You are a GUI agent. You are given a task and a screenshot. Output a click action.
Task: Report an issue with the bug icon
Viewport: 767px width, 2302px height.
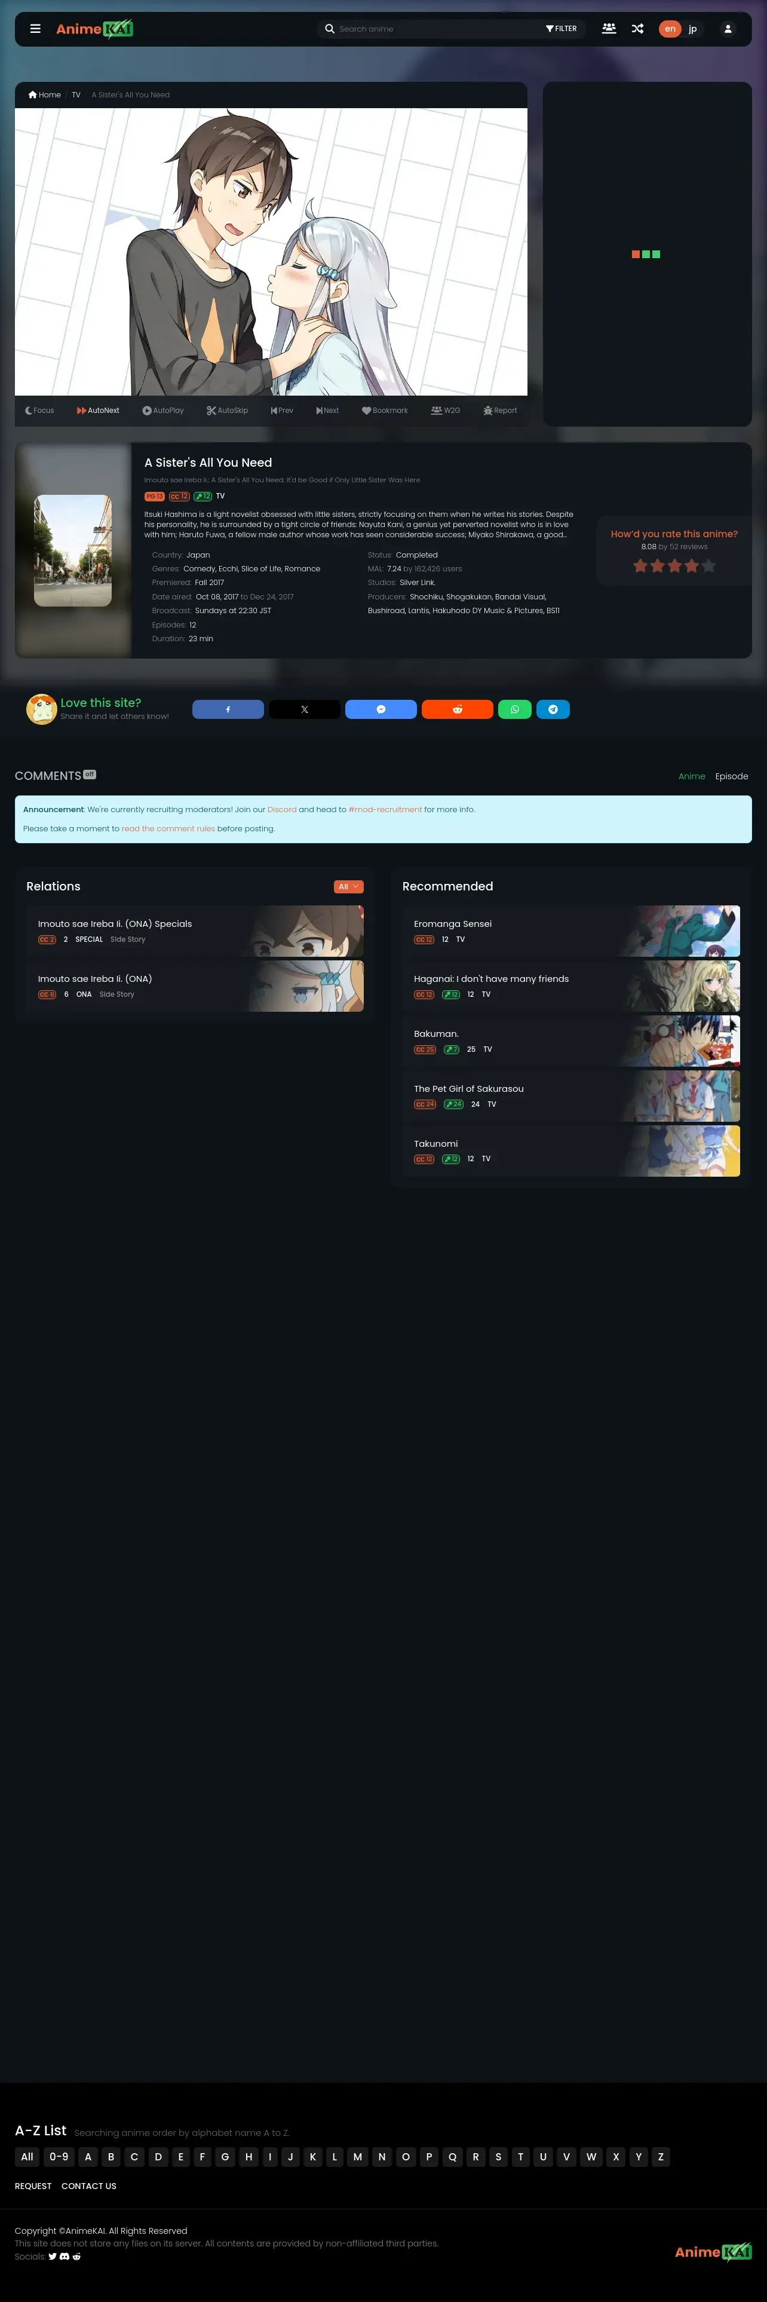pos(500,410)
